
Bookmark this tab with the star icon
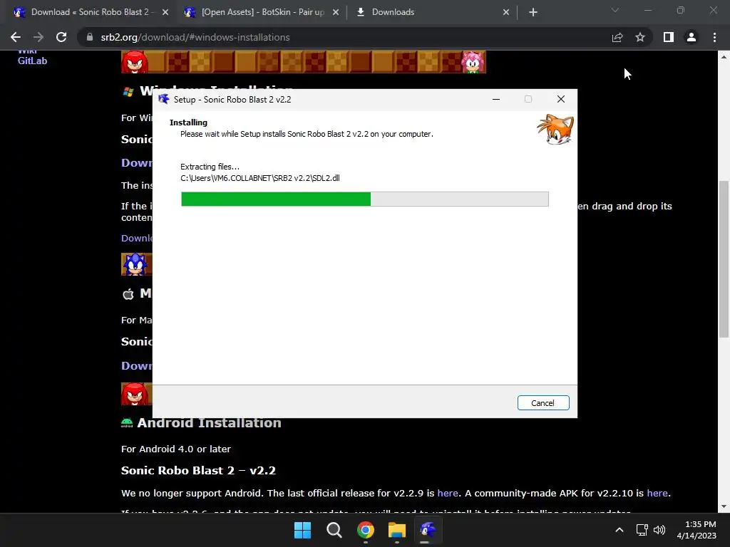point(640,37)
